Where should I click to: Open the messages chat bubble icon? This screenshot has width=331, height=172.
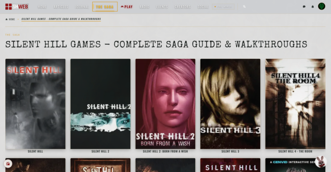[304, 7]
